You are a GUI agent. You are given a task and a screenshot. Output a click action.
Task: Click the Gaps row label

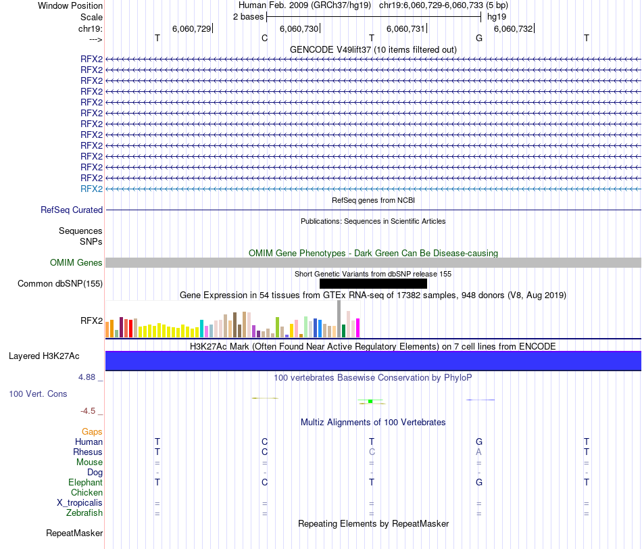coord(92,431)
